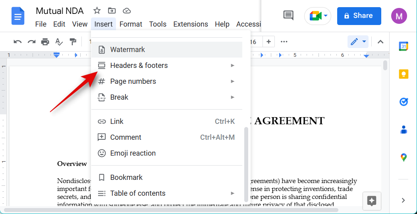
Task: Open Google Tasks sidebar icon
Action: 403,102
